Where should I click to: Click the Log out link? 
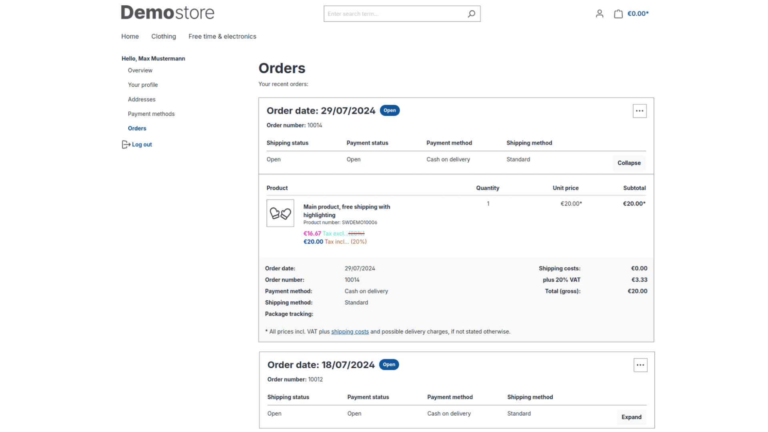142,144
